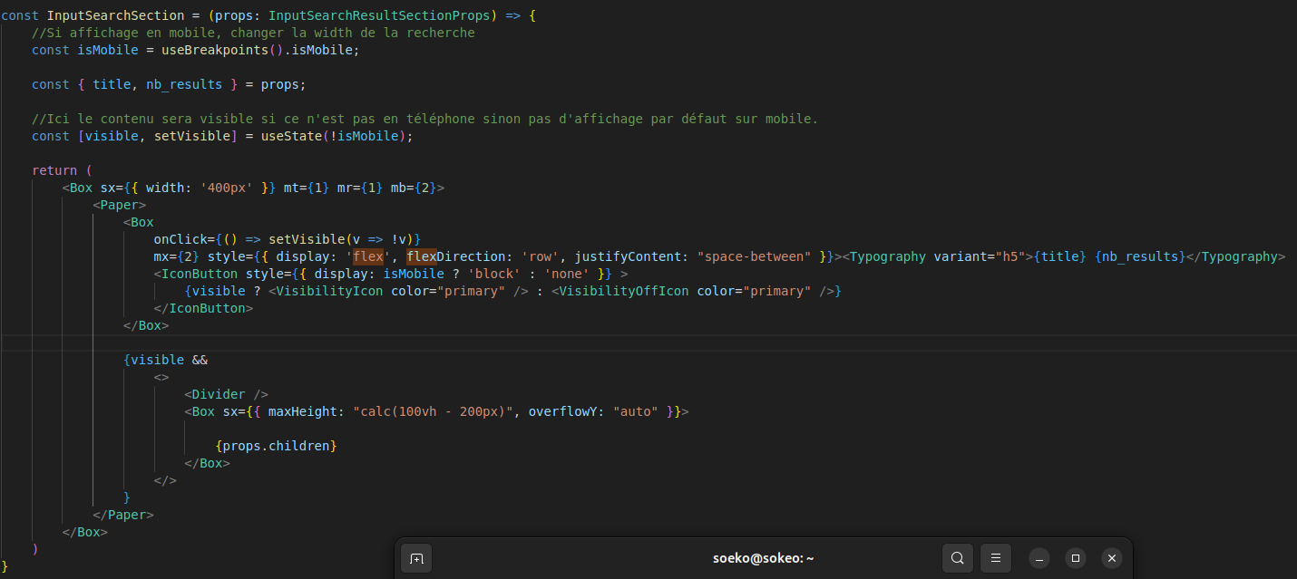Open the terminal hamburger menu
The width and height of the screenshot is (1297, 579).
[x=995, y=558]
